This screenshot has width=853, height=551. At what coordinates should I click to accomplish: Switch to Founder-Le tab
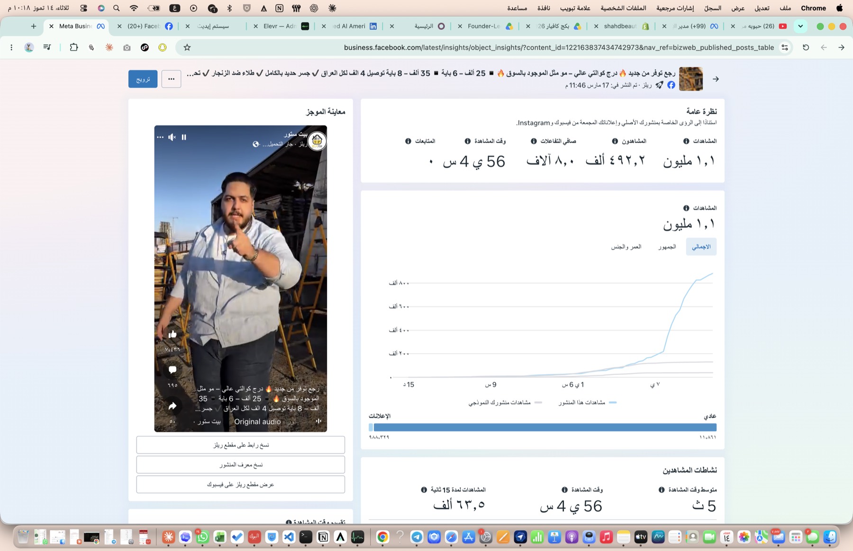coord(485,26)
